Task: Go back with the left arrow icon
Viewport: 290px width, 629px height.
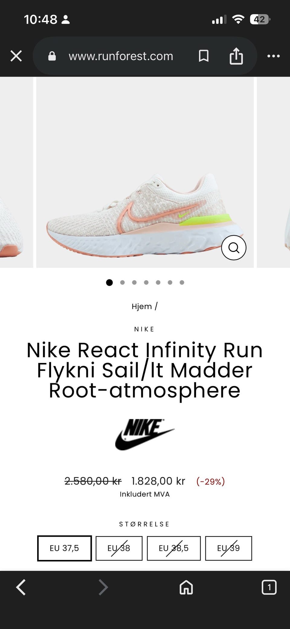Action: click(x=21, y=587)
